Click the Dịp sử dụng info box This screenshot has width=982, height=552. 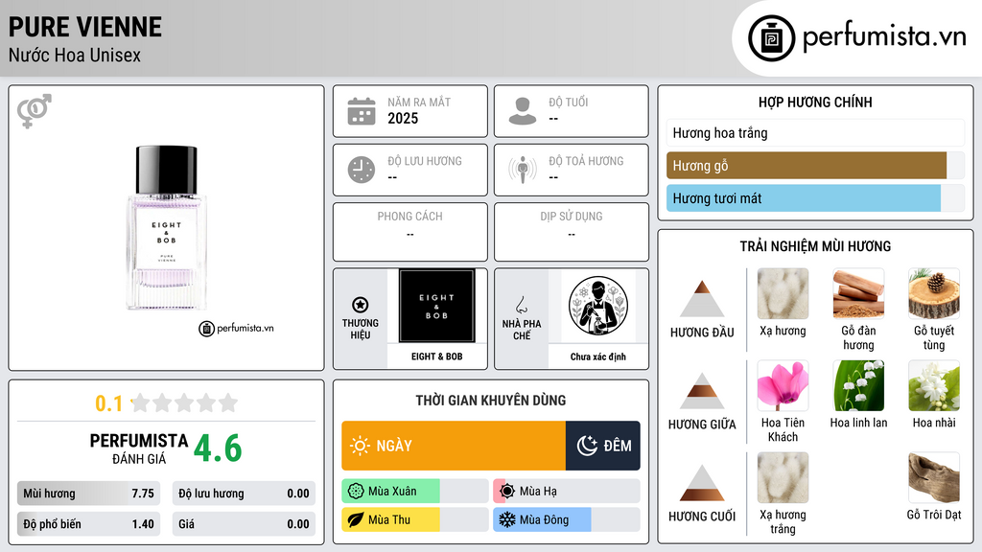[x=572, y=232]
